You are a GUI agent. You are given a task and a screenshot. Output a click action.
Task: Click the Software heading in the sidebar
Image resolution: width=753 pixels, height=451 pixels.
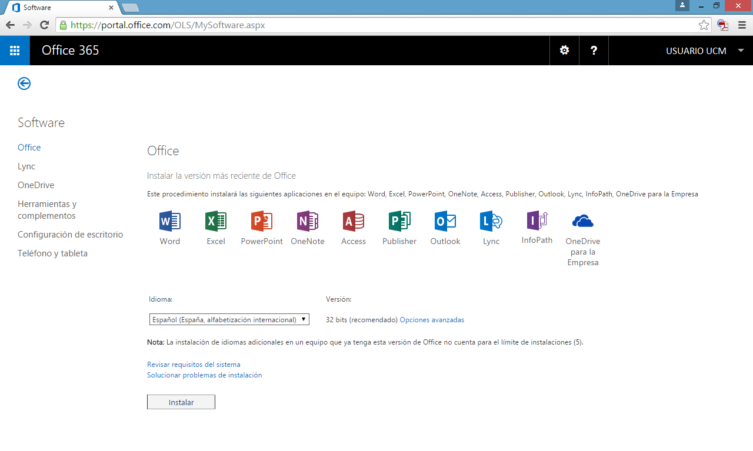tap(41, 123)
